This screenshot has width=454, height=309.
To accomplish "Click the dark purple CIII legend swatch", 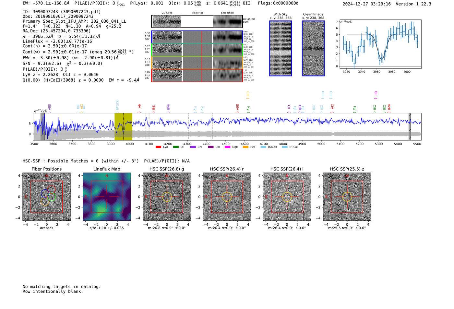I will pos(211,147).
